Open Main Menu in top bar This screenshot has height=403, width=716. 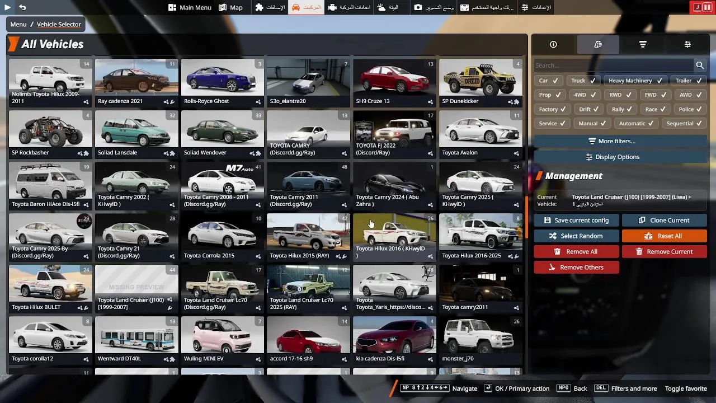(x=189, y=7)
